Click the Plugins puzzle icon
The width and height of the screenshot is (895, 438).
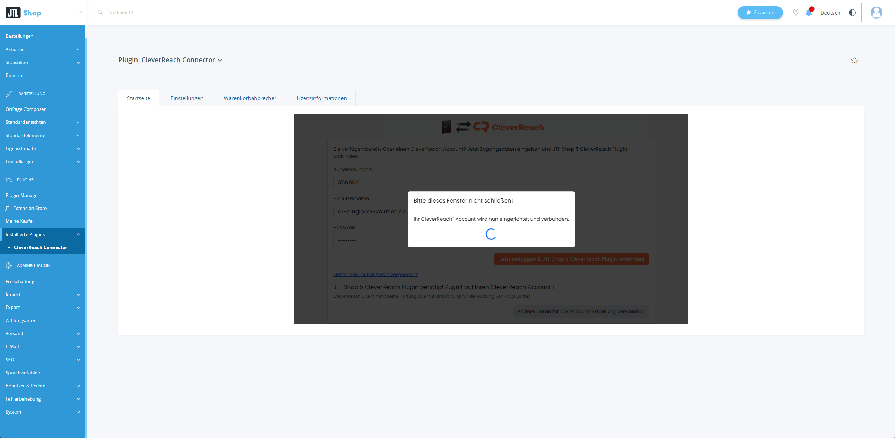click(x=9, y=180)
